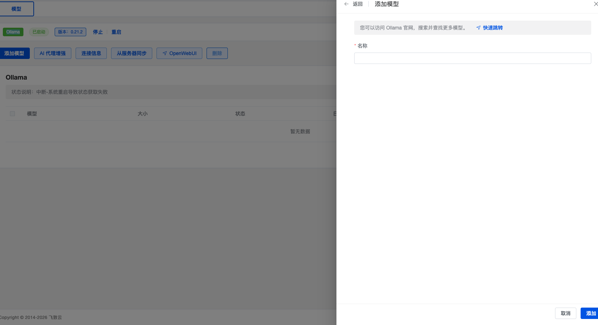Click the quick jump arrow icon

(x=478, y=28)
